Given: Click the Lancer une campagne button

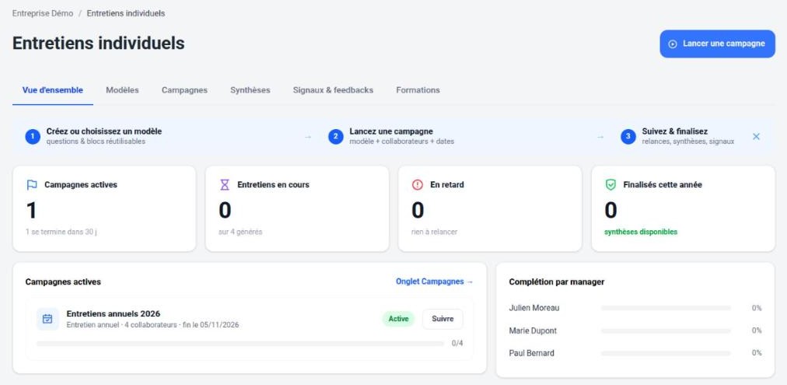Looking at the screenshot, I should [717, 44].
